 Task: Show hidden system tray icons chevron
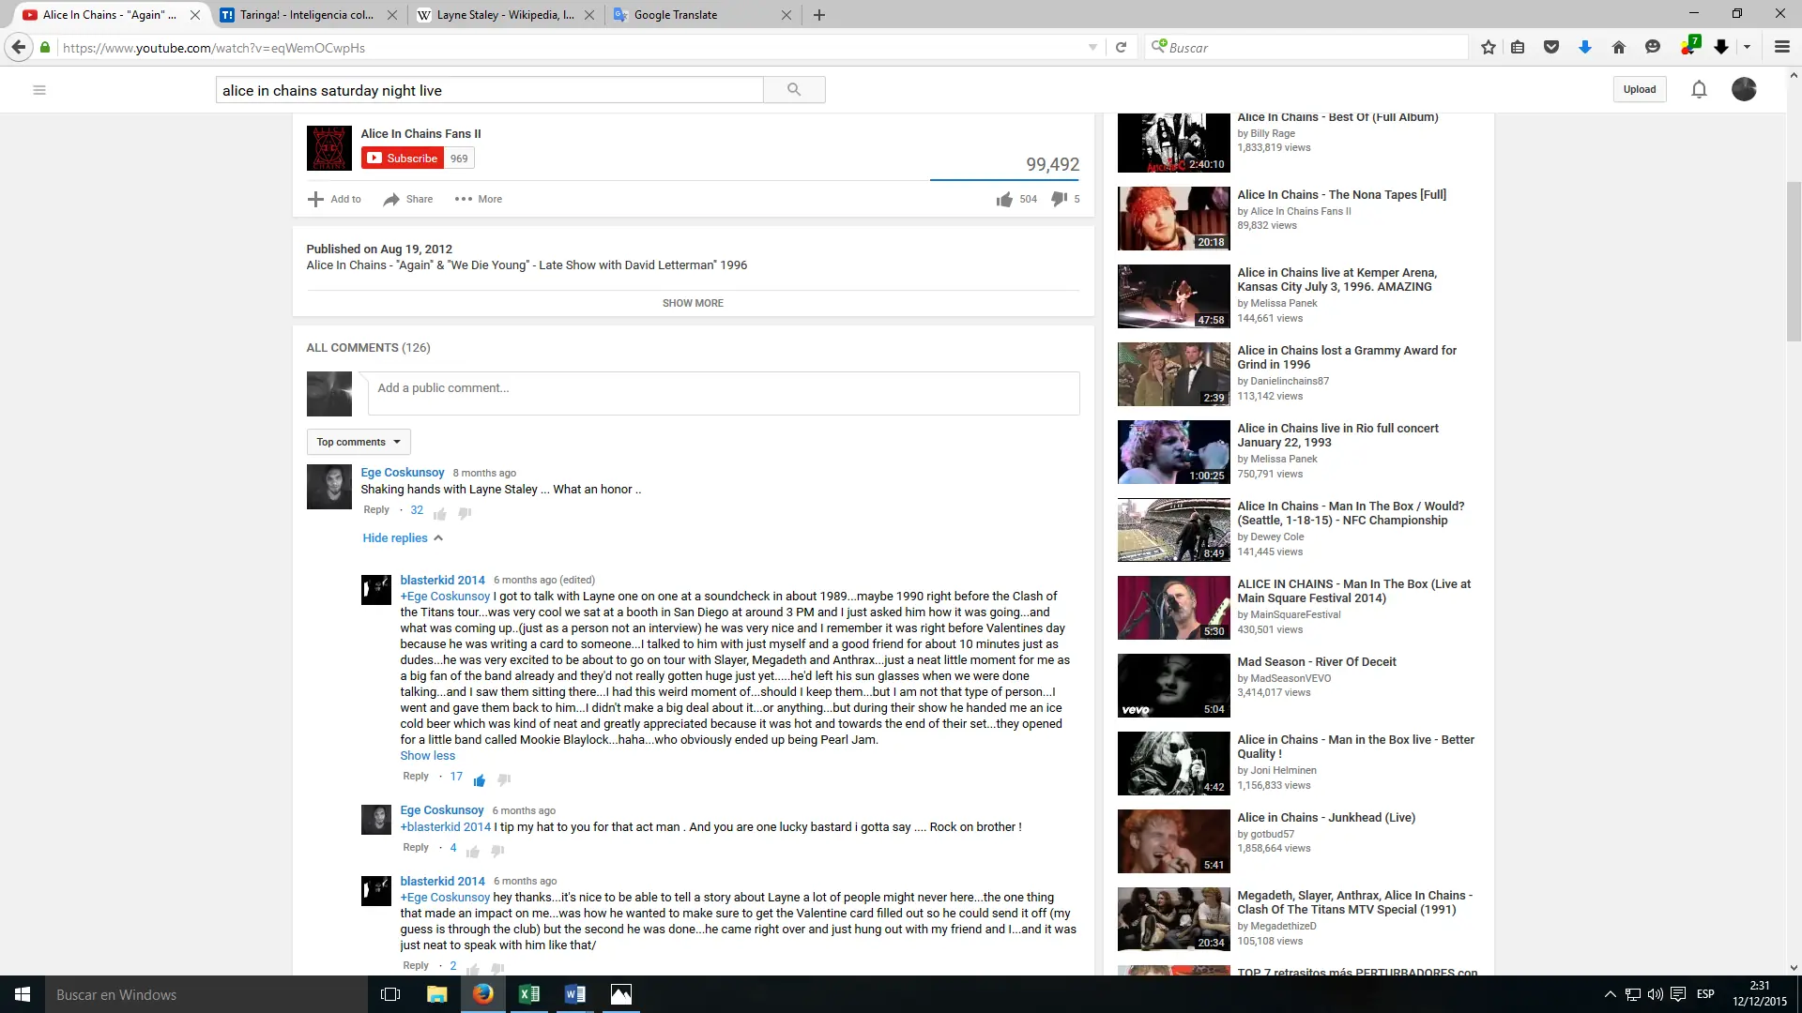pyautogui.click(x=1611, y=994)
